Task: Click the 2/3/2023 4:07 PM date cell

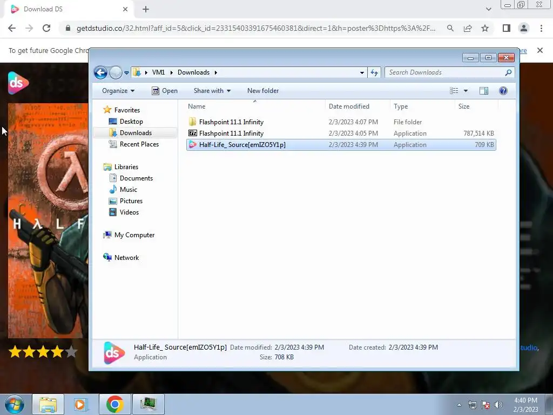Action: [x=353, y=122]
